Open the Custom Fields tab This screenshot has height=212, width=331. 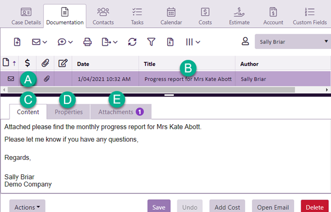310,16
